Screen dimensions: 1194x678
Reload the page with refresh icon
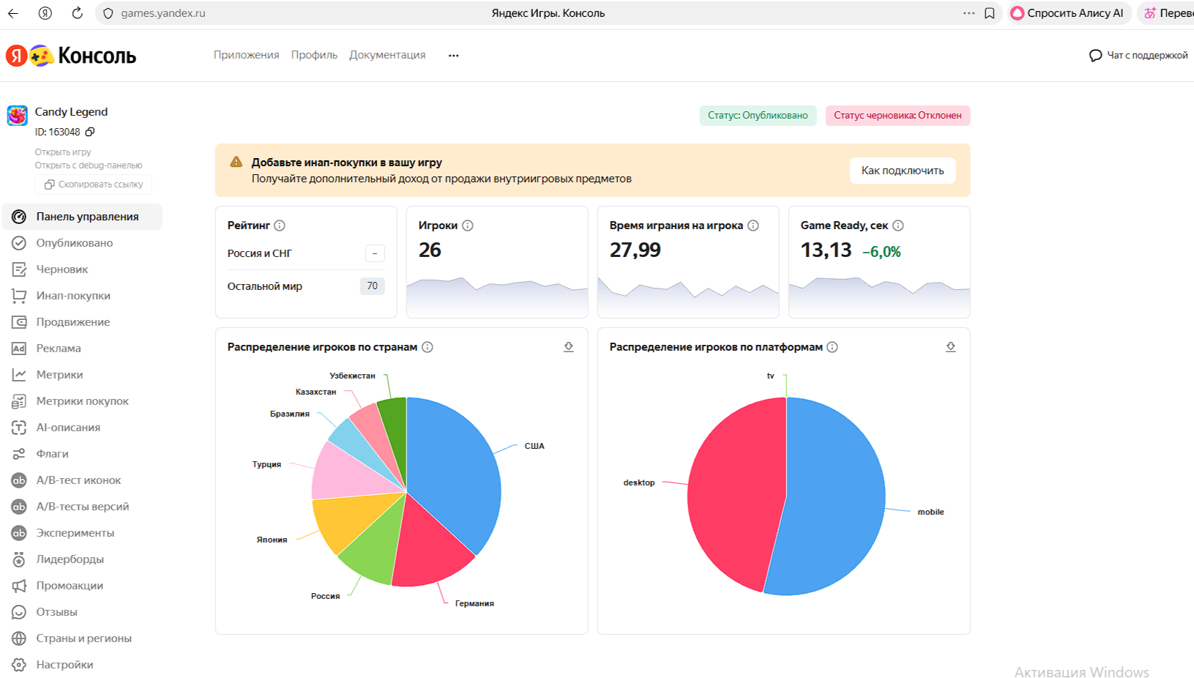77,13
